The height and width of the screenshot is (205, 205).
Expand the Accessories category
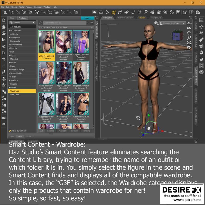tap(9, 30)
